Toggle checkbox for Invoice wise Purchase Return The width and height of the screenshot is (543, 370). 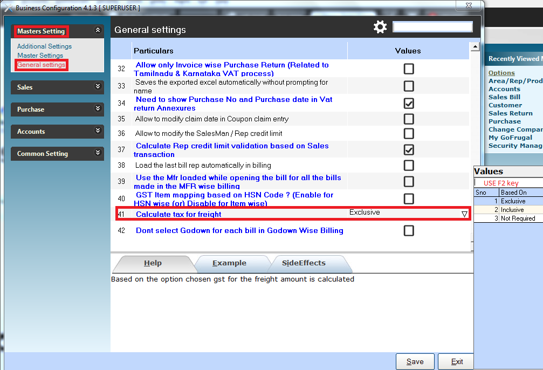click(x=409, y=68)
